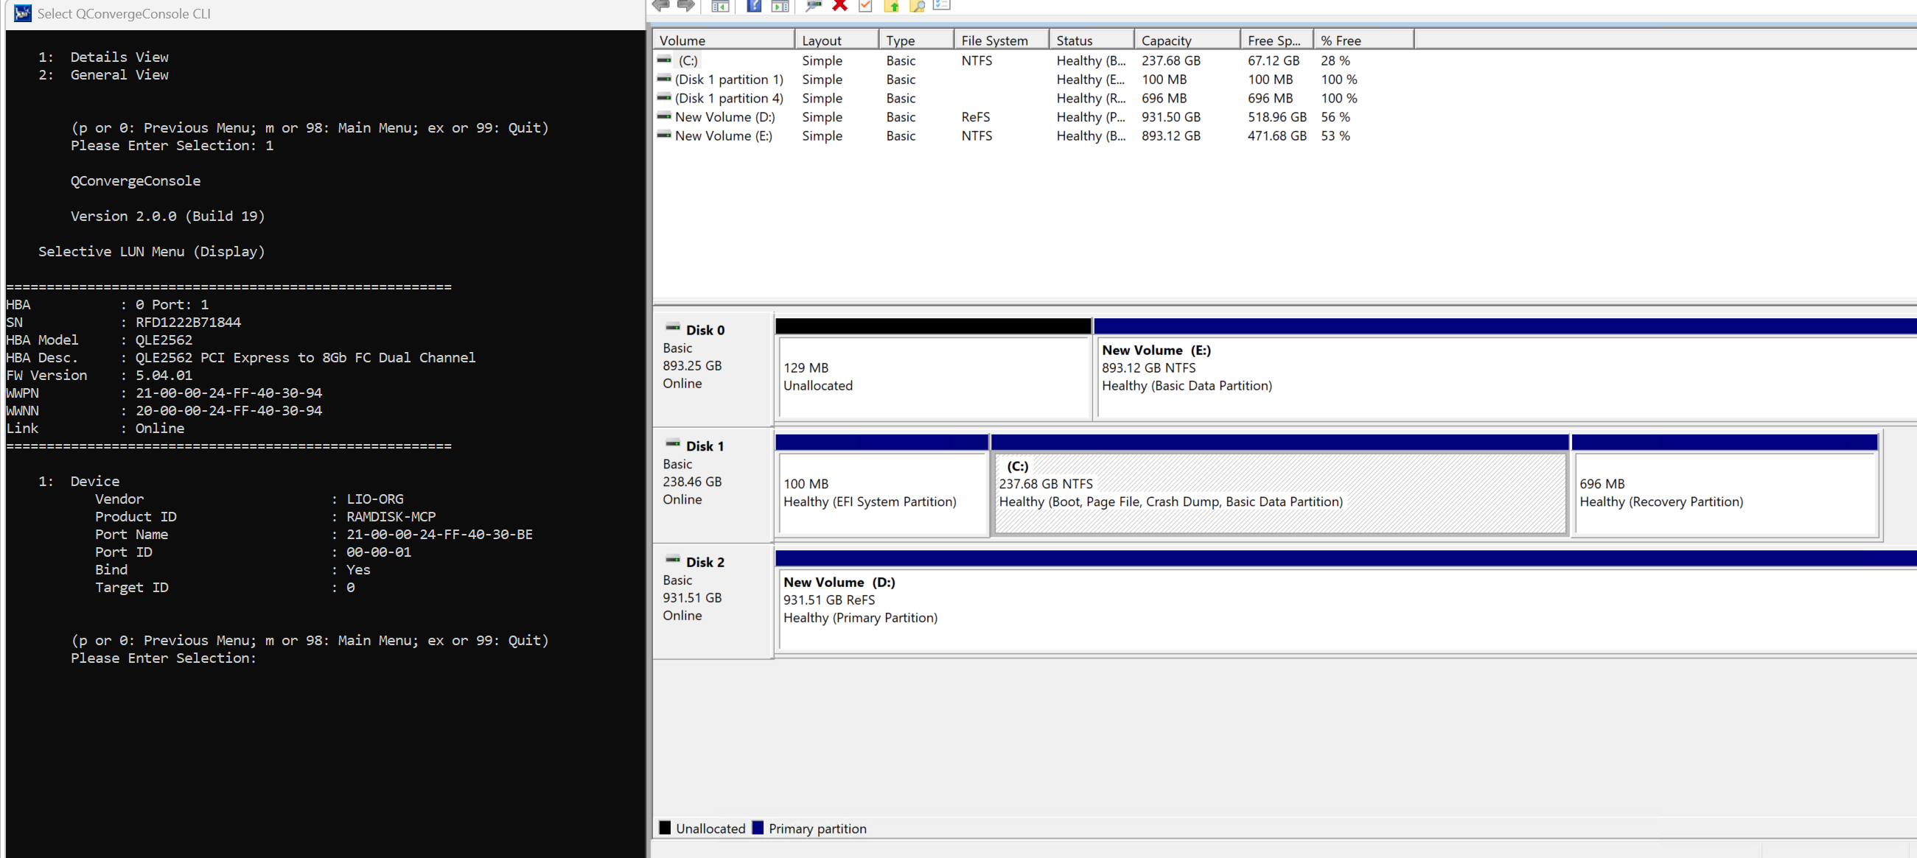1917x858 pixels.
Task: Click the '2: General View' line in console
Action: (103, 74)
